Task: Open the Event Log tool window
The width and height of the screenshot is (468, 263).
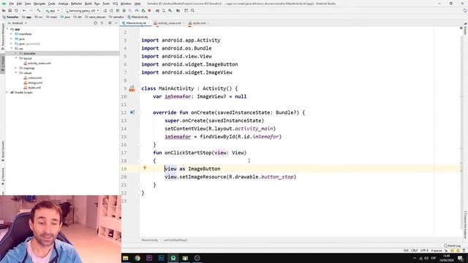Action: click(x=453, y=245)
